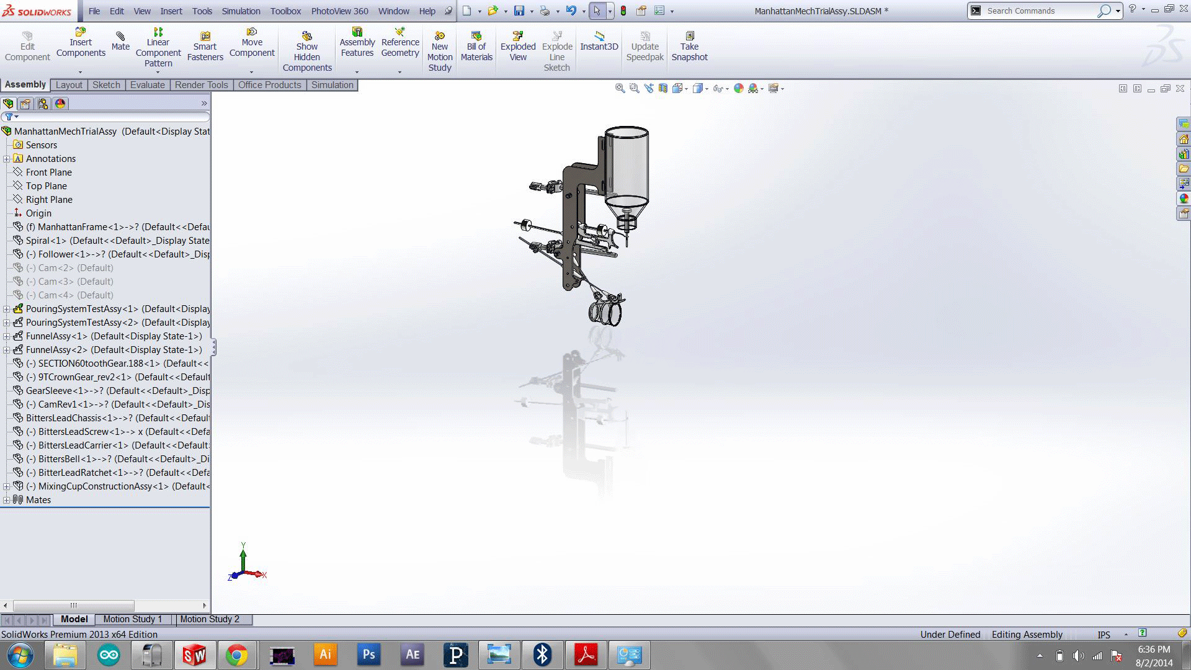
Task: Select Zoom to Fit in heads-up toolbar
Action: (x=619, y=88)
